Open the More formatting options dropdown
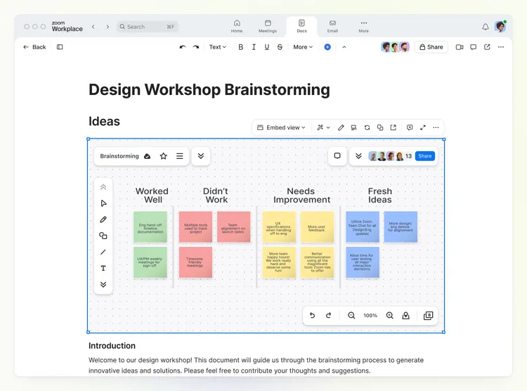 (303, 47)
